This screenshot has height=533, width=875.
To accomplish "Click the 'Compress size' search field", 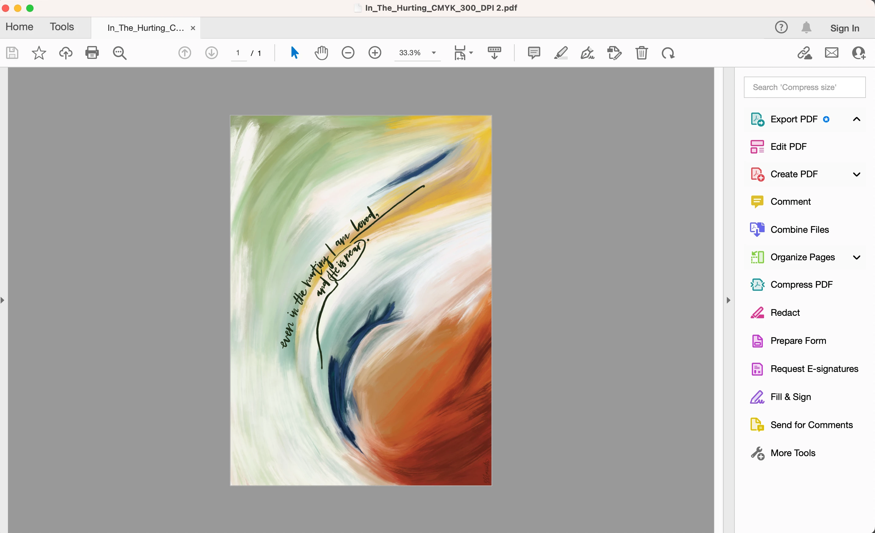I will [x=804, y=88].
